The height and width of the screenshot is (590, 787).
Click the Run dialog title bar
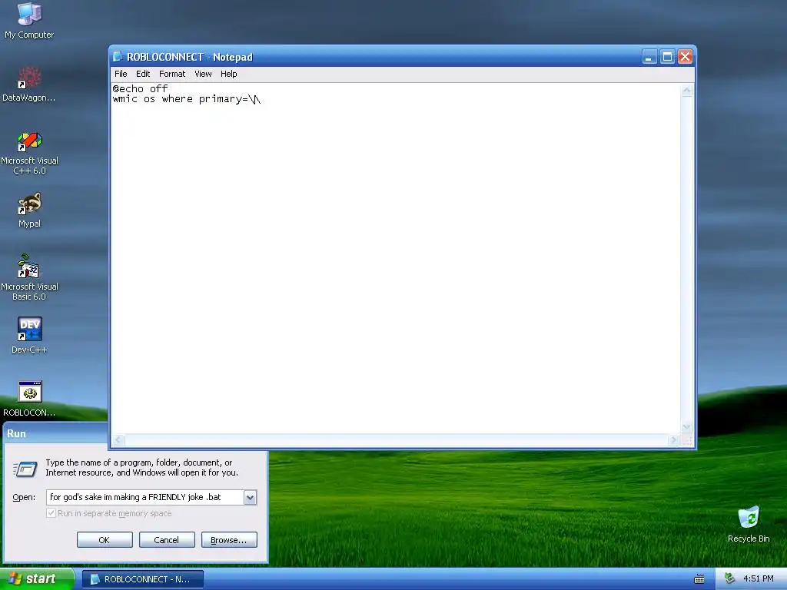(x=55, y=433)
